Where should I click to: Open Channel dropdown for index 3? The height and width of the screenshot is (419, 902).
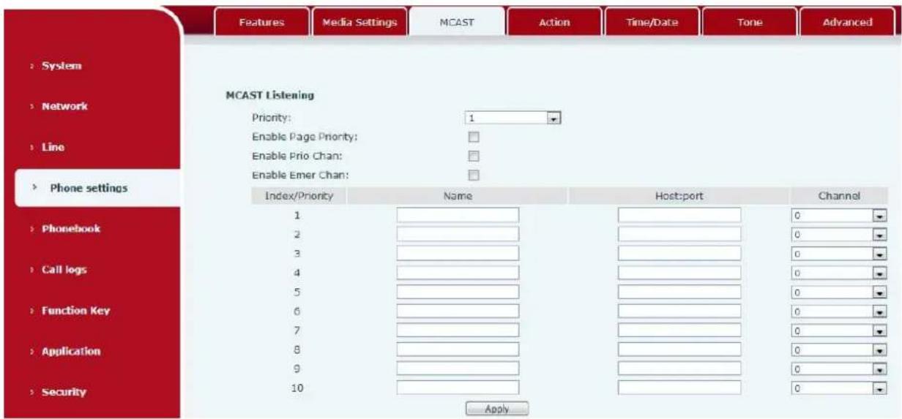click(839, 254)
